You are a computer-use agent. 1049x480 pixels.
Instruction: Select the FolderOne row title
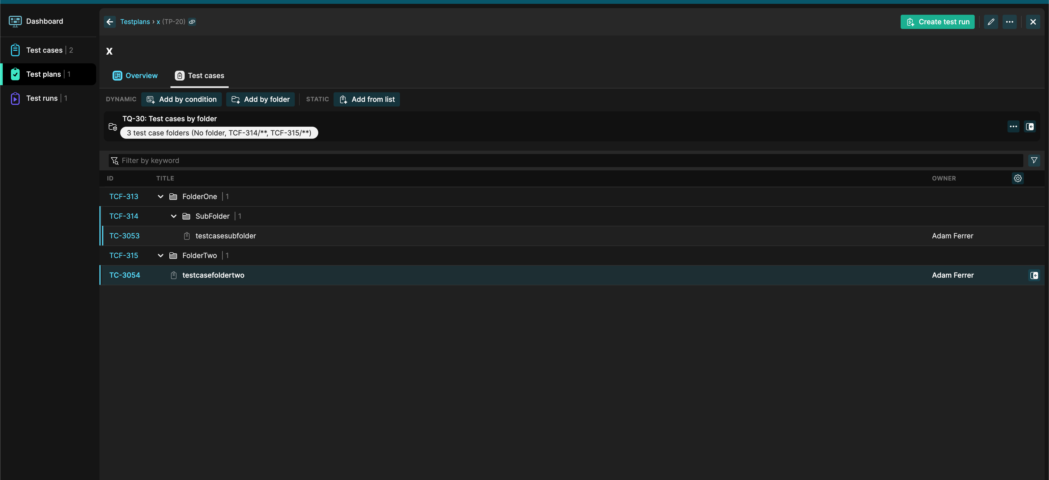pyautogui.click(x=199, y=197)
